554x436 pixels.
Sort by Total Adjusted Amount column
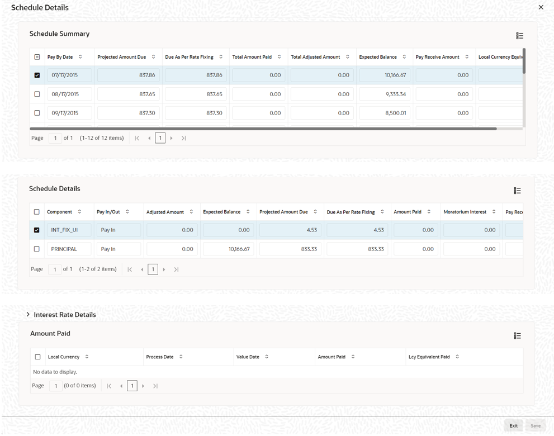click(x=348, y=57)
